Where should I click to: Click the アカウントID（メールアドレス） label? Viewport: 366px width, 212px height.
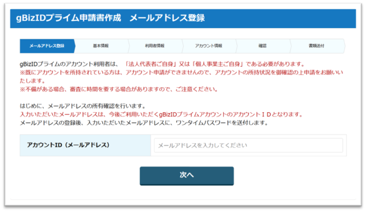68,145
